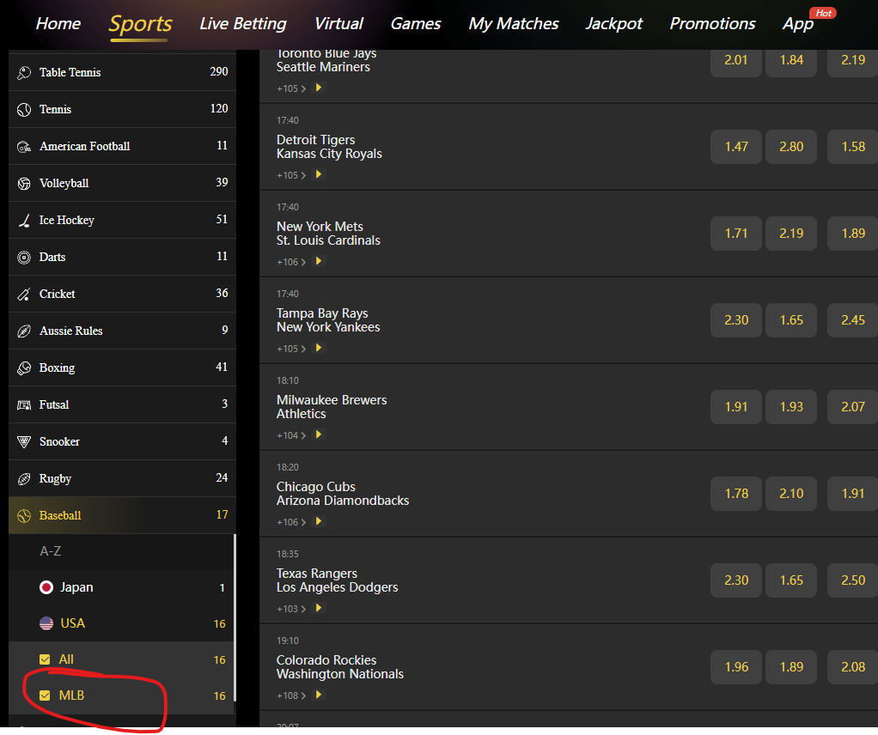This screenshot has width=878, height=735.
Task: Go to the Games tab
Action: coord(416,23)
